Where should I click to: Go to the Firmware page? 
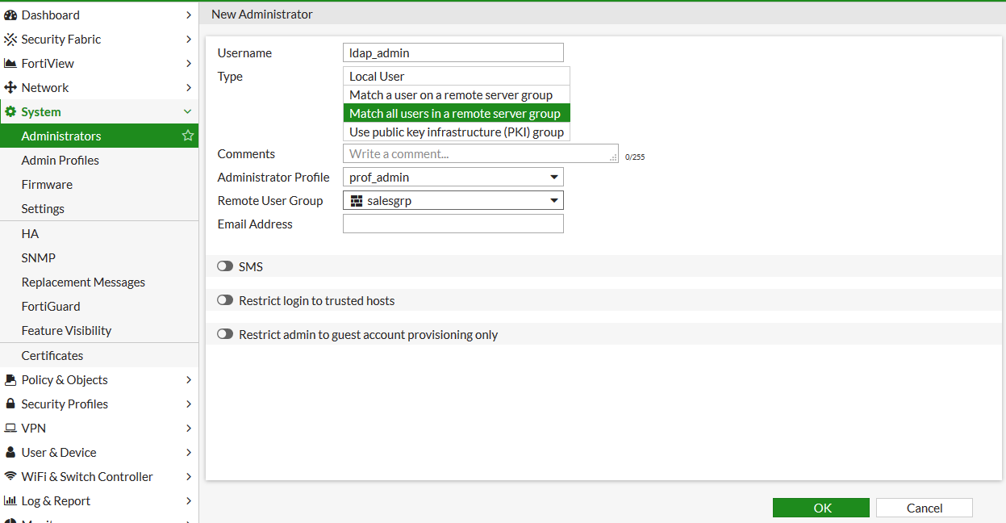coord(47,184)
